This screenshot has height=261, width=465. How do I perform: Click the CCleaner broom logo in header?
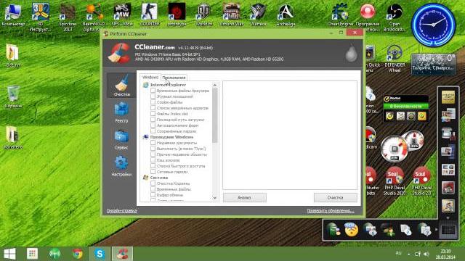tap(119, 53)
